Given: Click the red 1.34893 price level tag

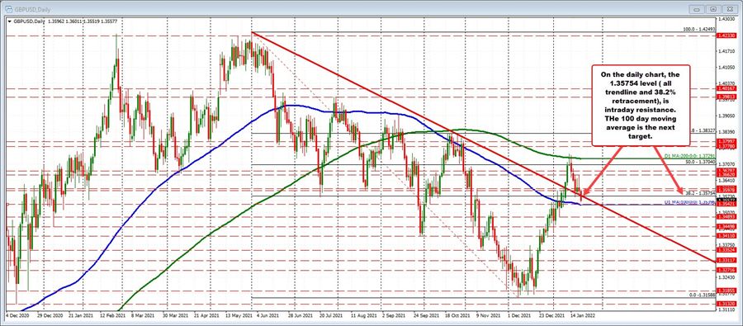Looking at the screenshot, I should click(726, 216).
